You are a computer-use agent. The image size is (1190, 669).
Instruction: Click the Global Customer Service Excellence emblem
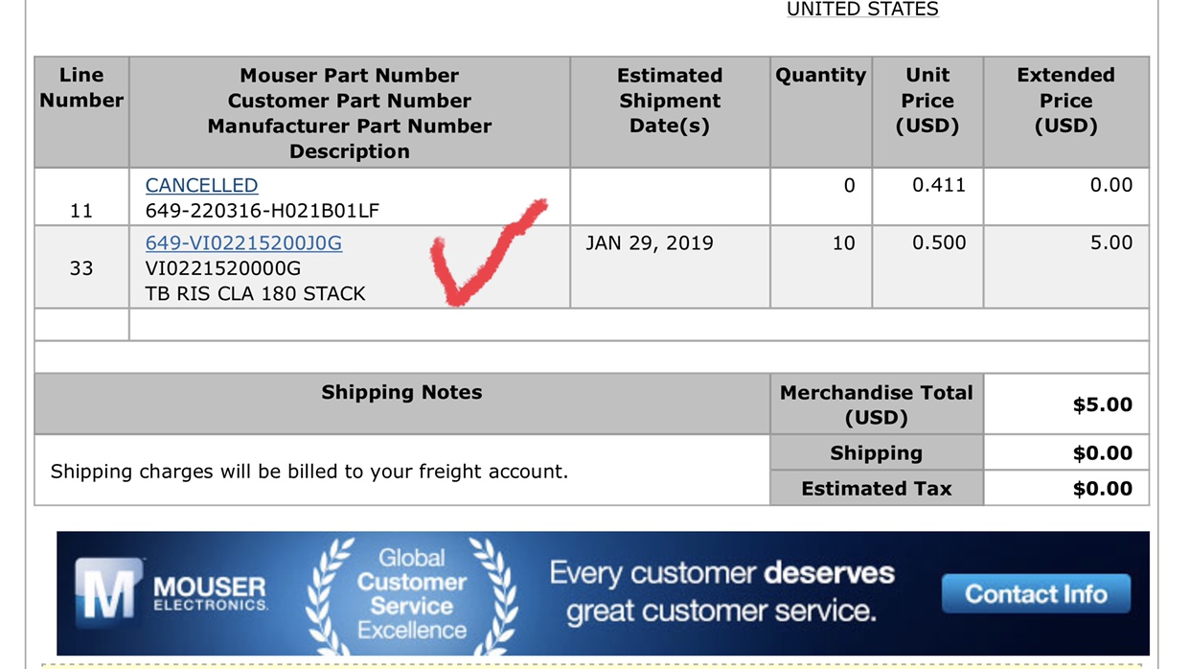coord(412,593)
